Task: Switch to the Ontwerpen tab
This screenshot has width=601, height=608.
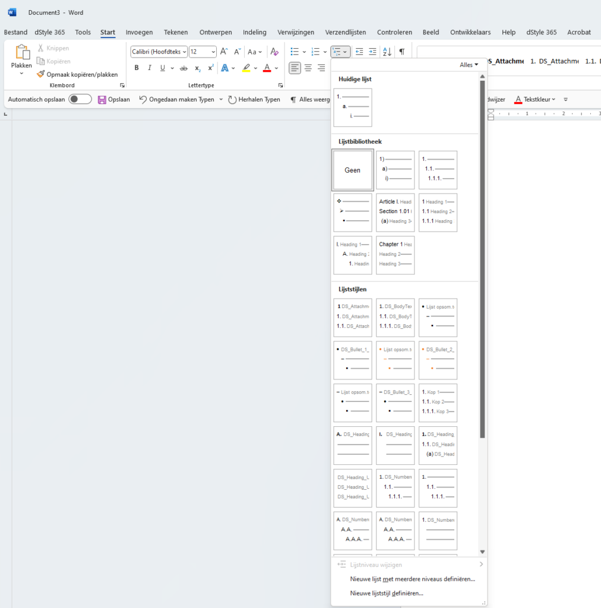Action: pyautogui.click(x=216, y=32)
